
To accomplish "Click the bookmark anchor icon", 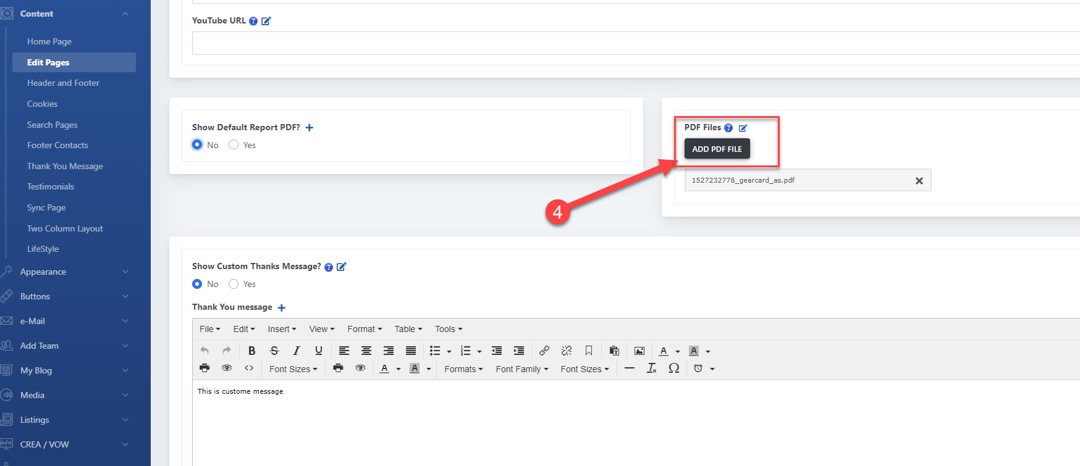I will tap(589, 351).
